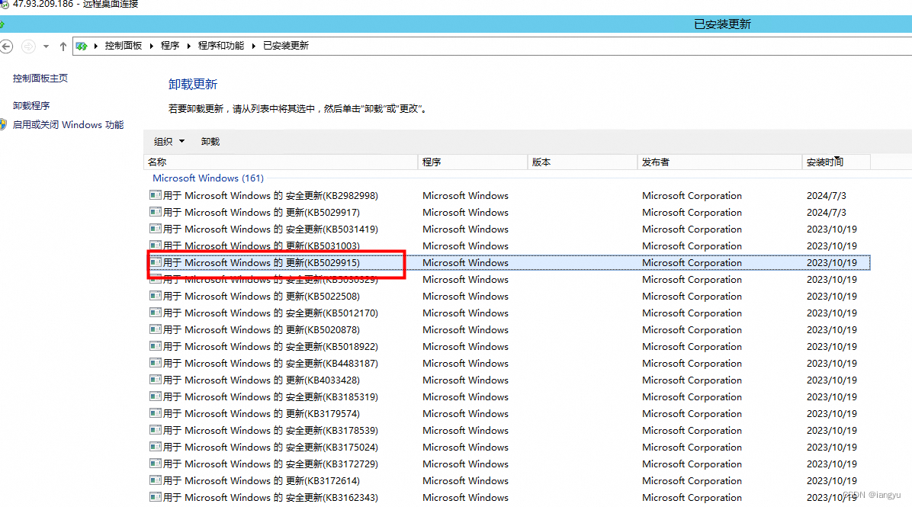Open 启用或关闭 Windows 功能 link

[x=68, y=124]
